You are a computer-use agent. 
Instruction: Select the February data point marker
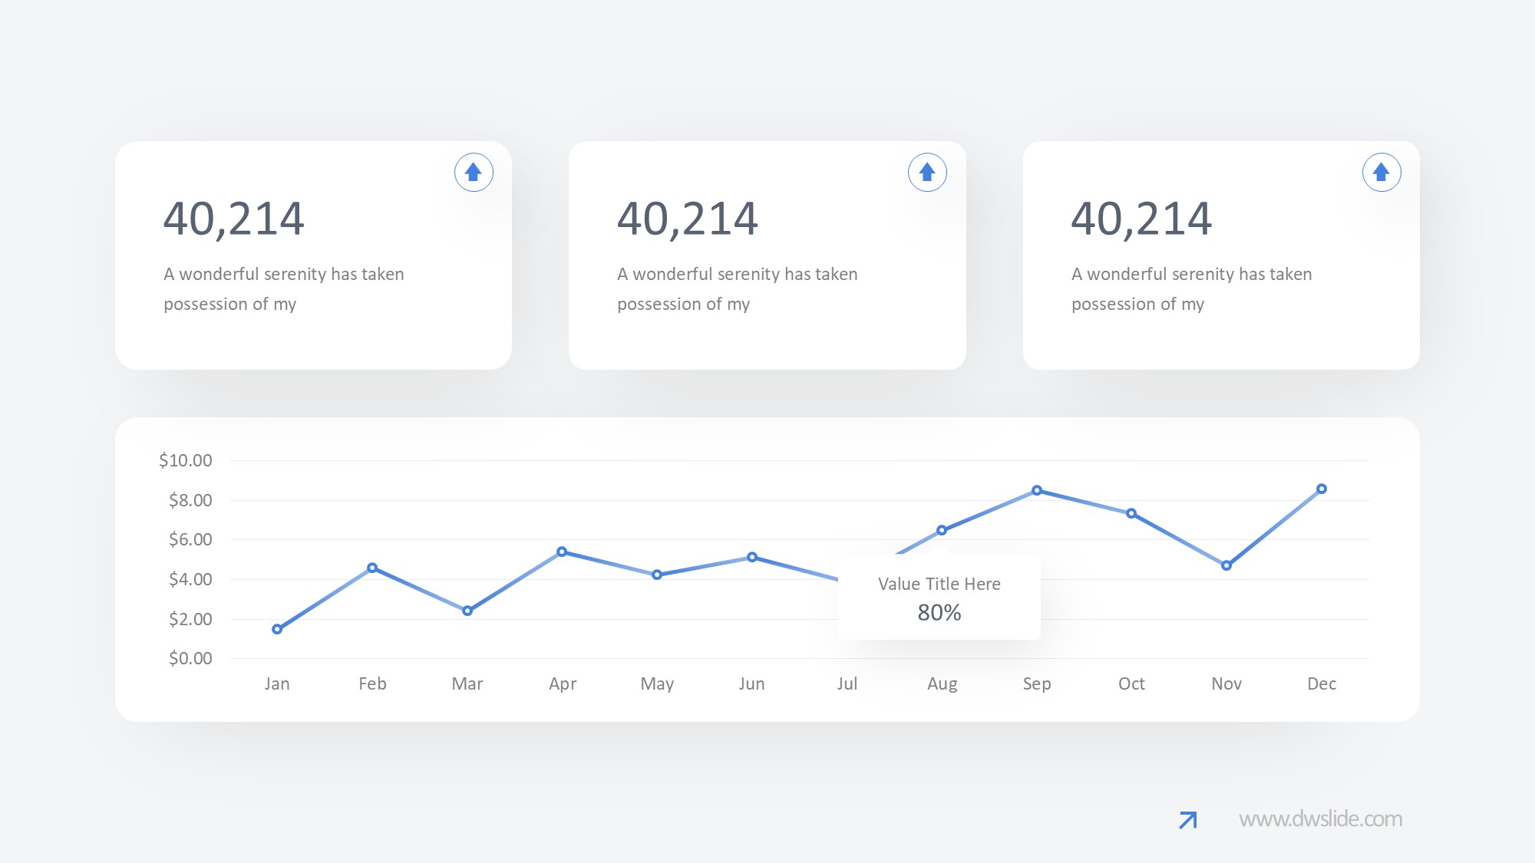(372, 568)
